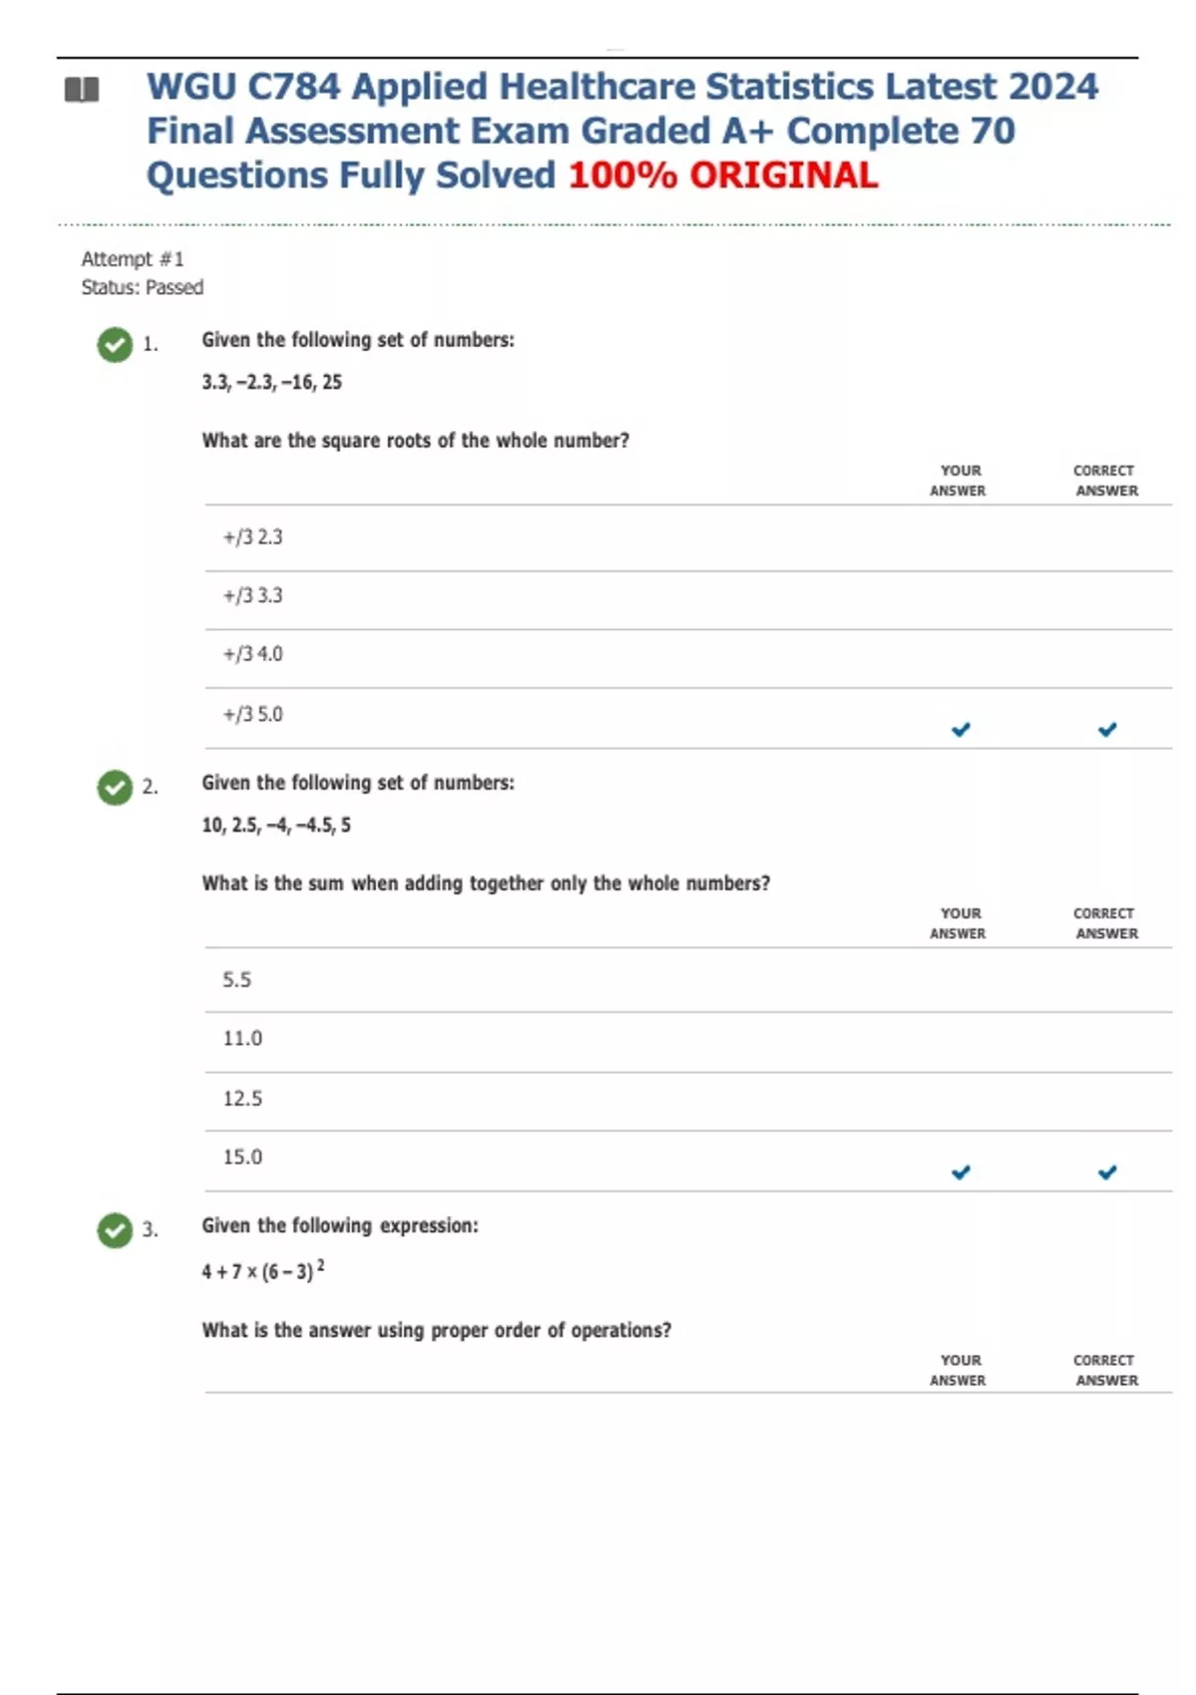
Task: Choose the 11.0 answer row
Action: [242, 1039]
